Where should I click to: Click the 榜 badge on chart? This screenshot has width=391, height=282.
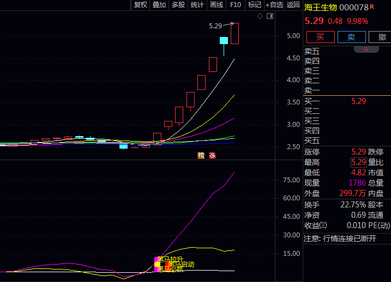click(x=201, y=156)
